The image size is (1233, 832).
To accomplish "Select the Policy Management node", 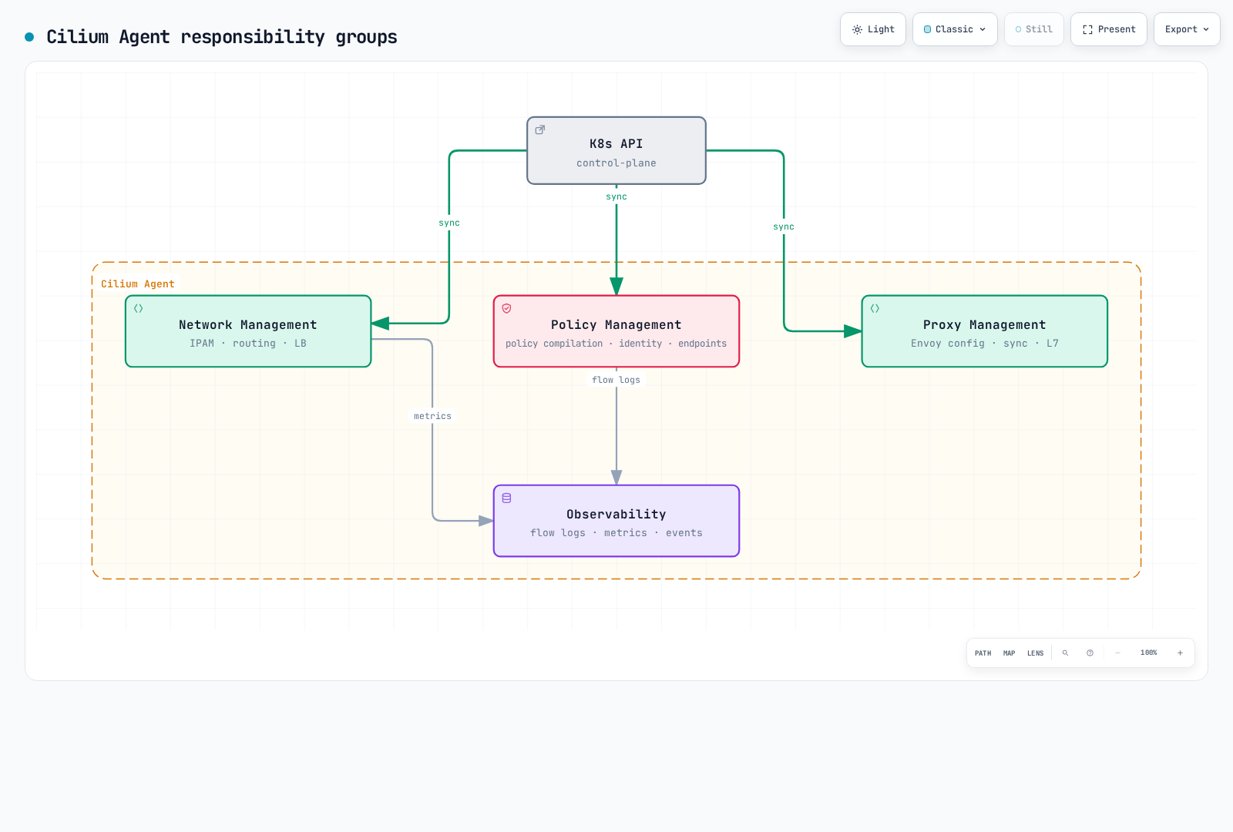I will tap(616, 331).
